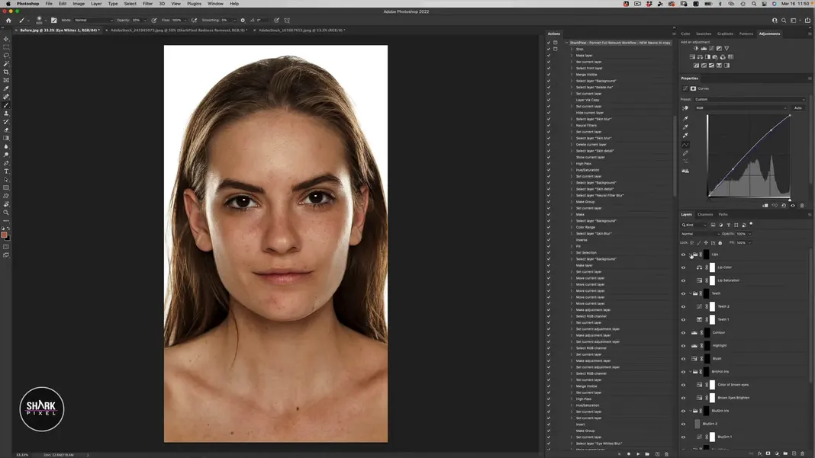This screenshot has height=458, width=815.
Task: Delete the Curves adjustment layer in Properties
Action: (x=802, y=206)
